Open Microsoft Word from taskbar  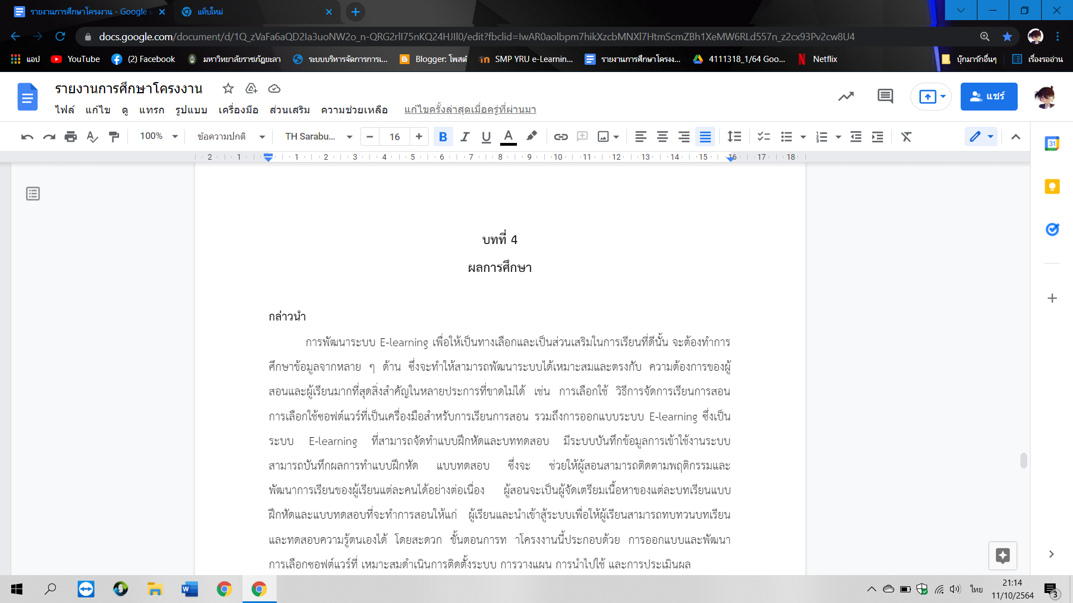tap(189, 589)
